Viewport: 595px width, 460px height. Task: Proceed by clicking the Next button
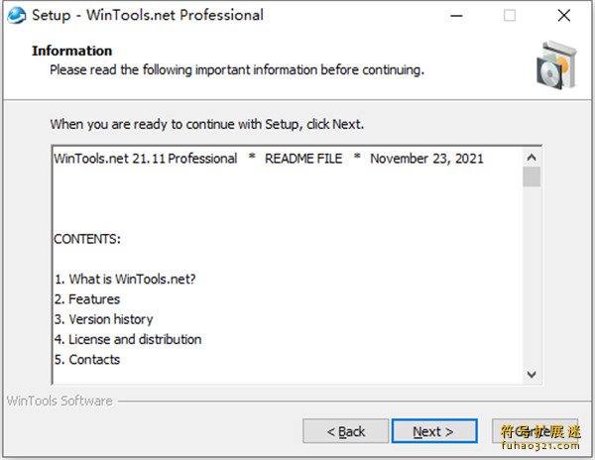point(434,431)
